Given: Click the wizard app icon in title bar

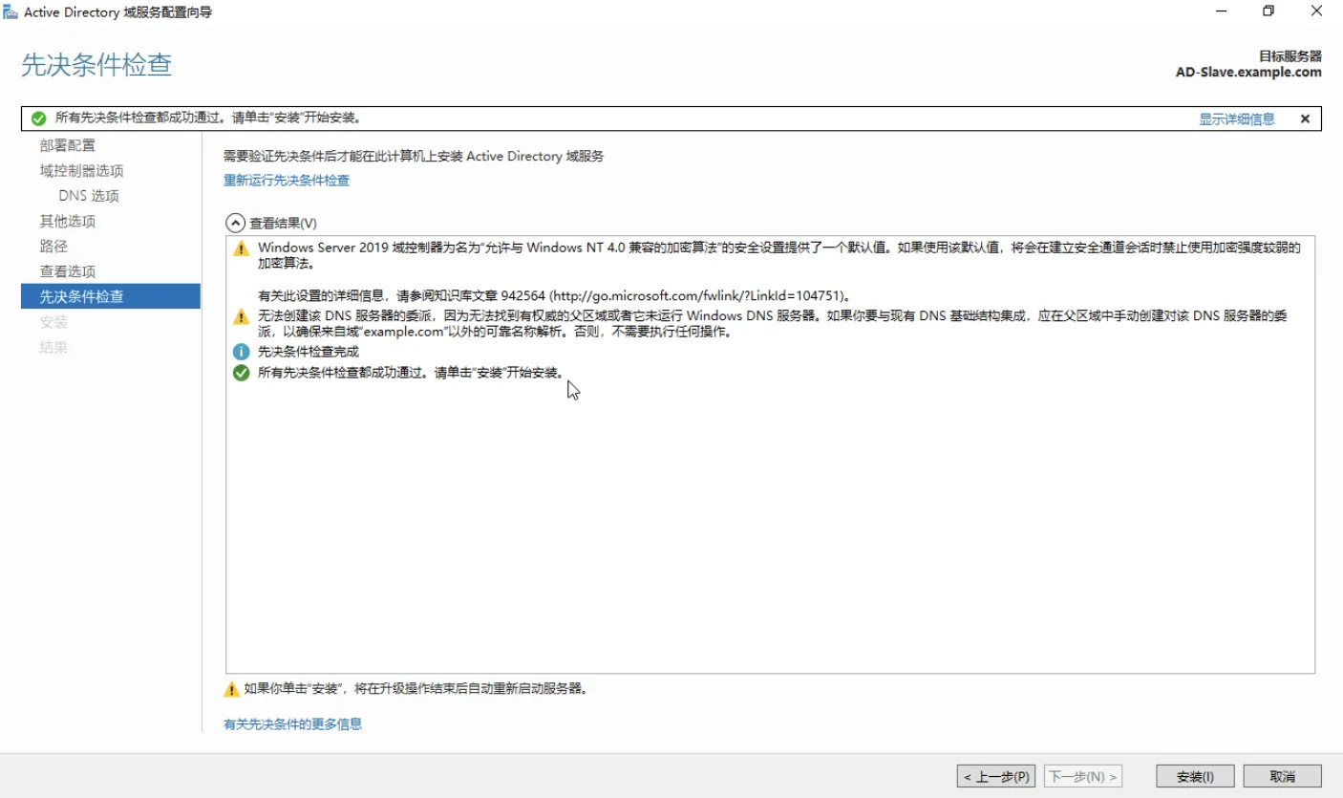Looking at the screenshot, I should 11,11.
